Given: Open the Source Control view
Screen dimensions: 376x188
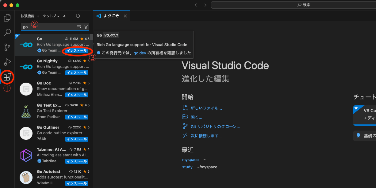Looking at the screenshot, I should click(x=7, y=47).
